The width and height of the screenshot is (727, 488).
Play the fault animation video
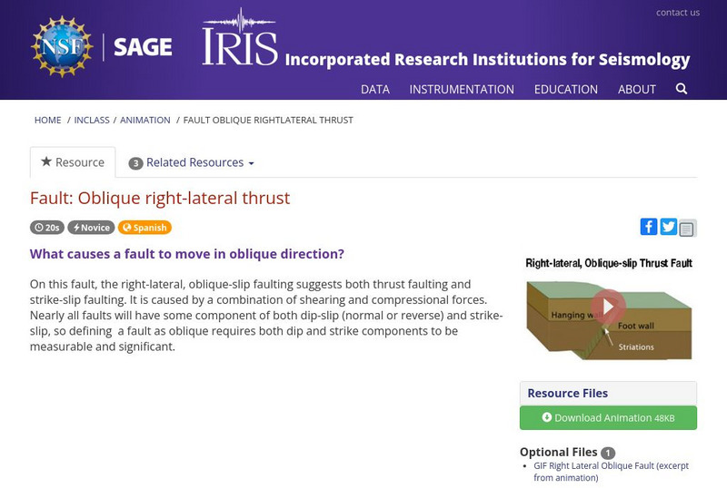(x=608, y=307)
